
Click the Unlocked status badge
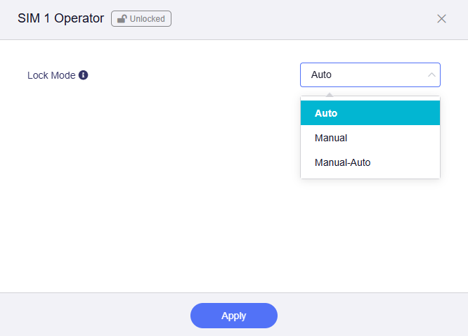click(x=141, y=18)
